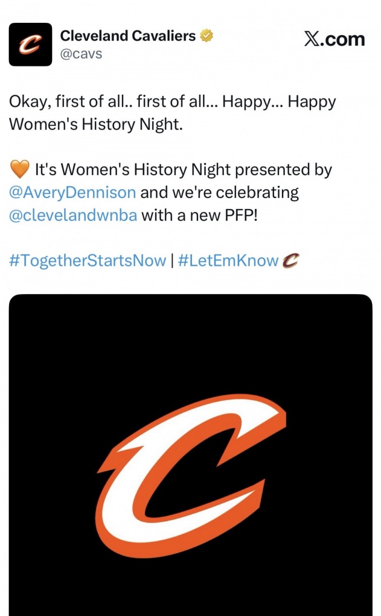Screen dimensions: 381x616
Task: Click the orange heart emoji
Action: point(19,170)
